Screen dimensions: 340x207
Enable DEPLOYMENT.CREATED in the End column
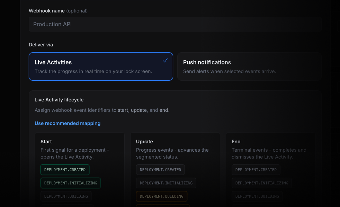tap(256, 170)
